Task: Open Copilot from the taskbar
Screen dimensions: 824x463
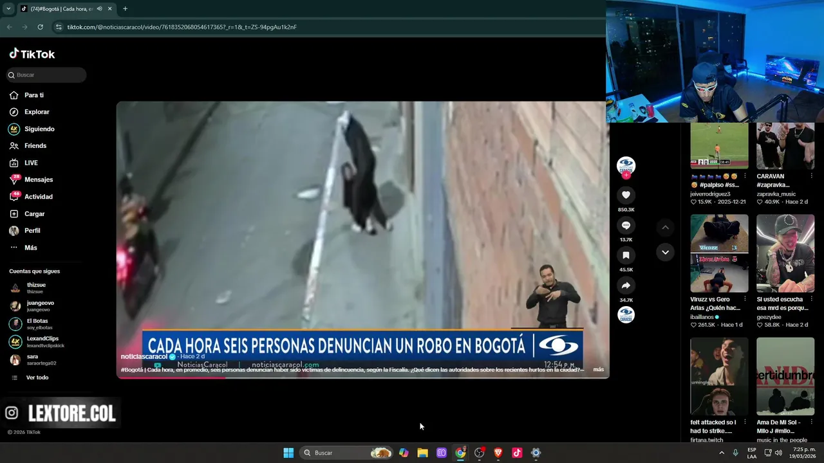Action: tap(404, 453)
